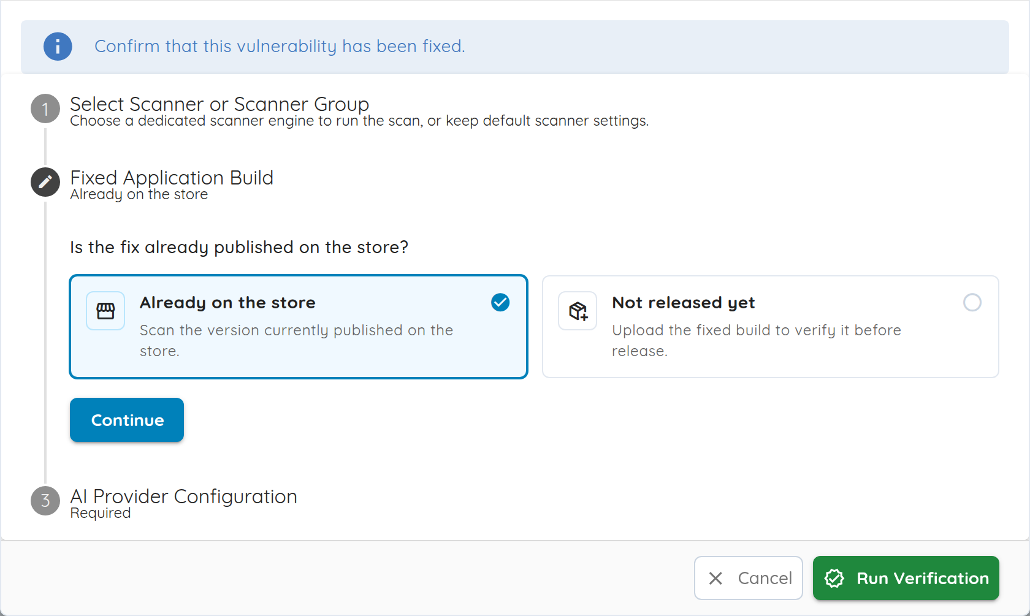Click 'Already on the store' subtitle under Fixed Application Build

pyautogui.click(x=139, y=194)
